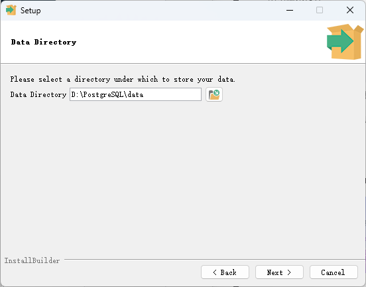Minimize the Setup window
The height and width of the screenshot is (287, 366).
tap(290, 10)
